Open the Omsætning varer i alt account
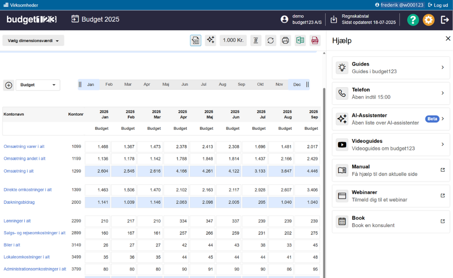453x278 pixels. pos(24,147)
